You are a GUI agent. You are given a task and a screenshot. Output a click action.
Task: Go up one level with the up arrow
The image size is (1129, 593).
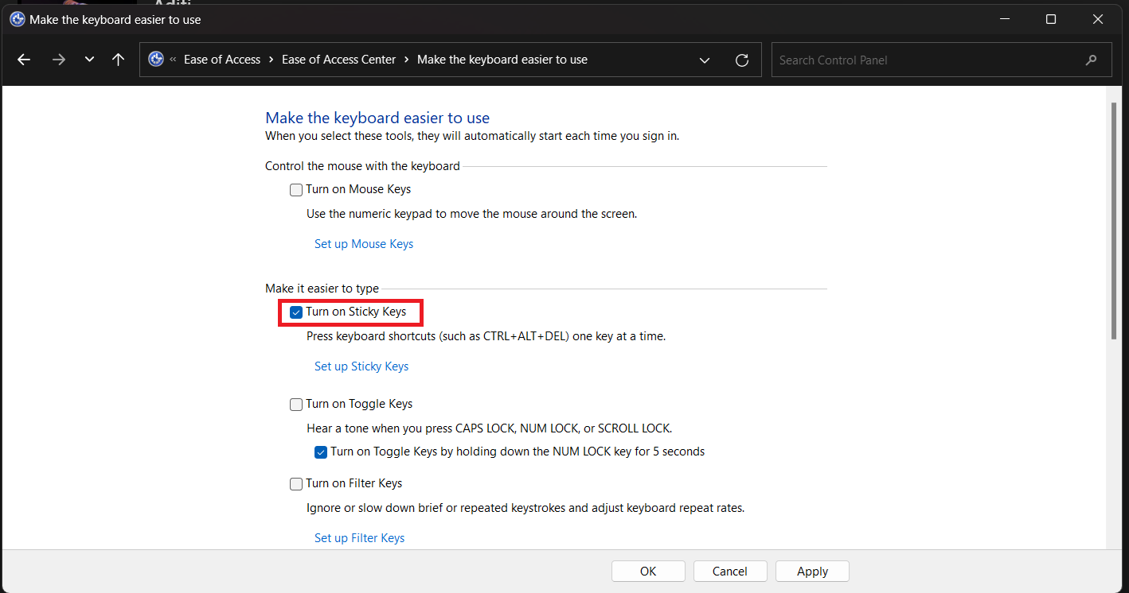point(119,60)
